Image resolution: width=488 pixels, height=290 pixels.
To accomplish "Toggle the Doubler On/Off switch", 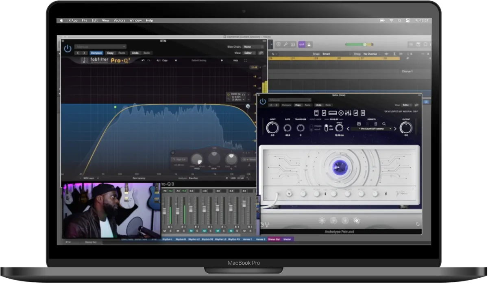I will [x=326, y=128].
